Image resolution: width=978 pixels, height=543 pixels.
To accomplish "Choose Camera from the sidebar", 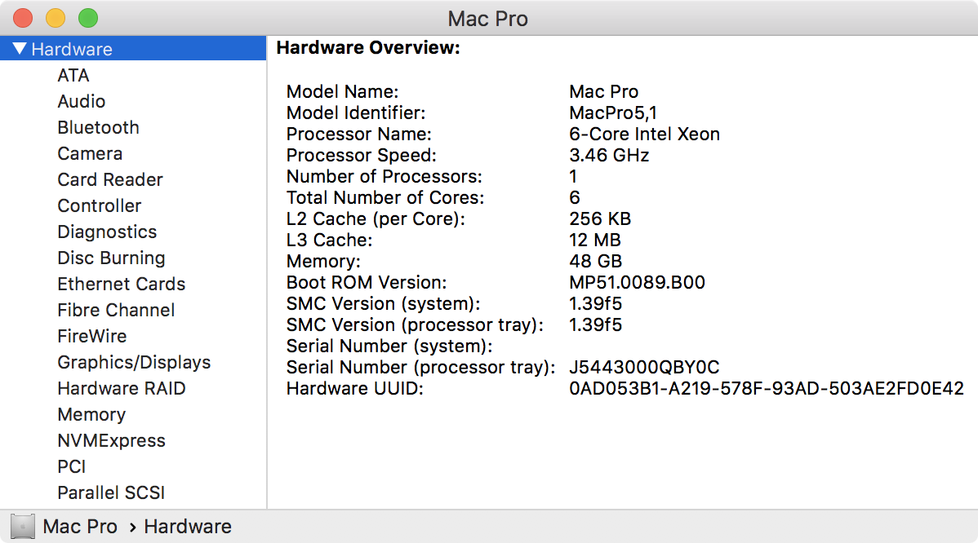I will (x=90, y=154).
